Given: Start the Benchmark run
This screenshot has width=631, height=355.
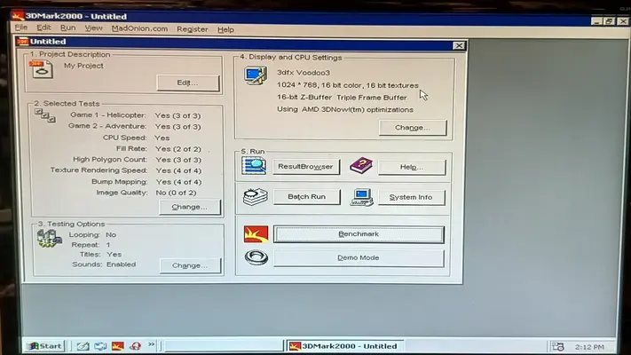Looking at the screenshot, I should point(358,234).
